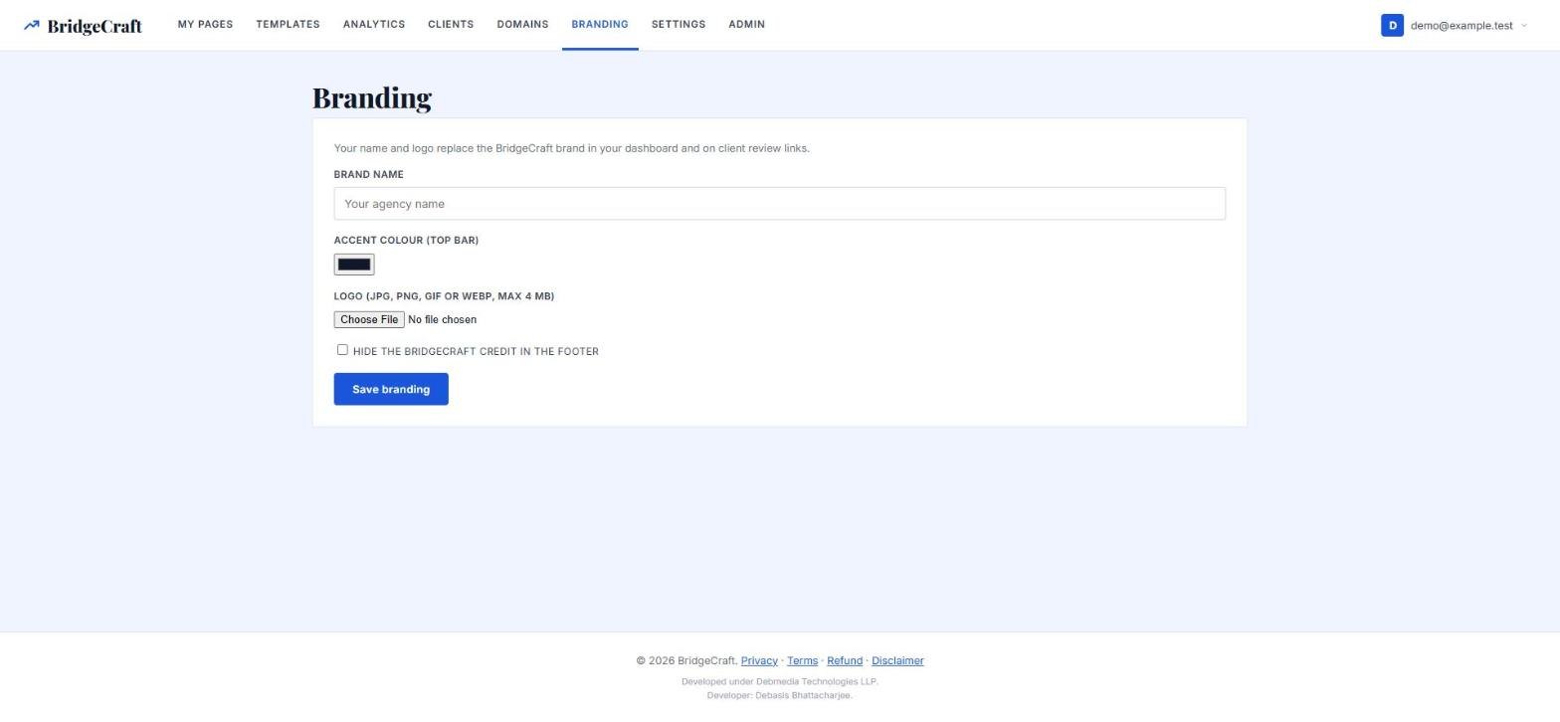Open the My Pages nav item

tap(205, 24)
